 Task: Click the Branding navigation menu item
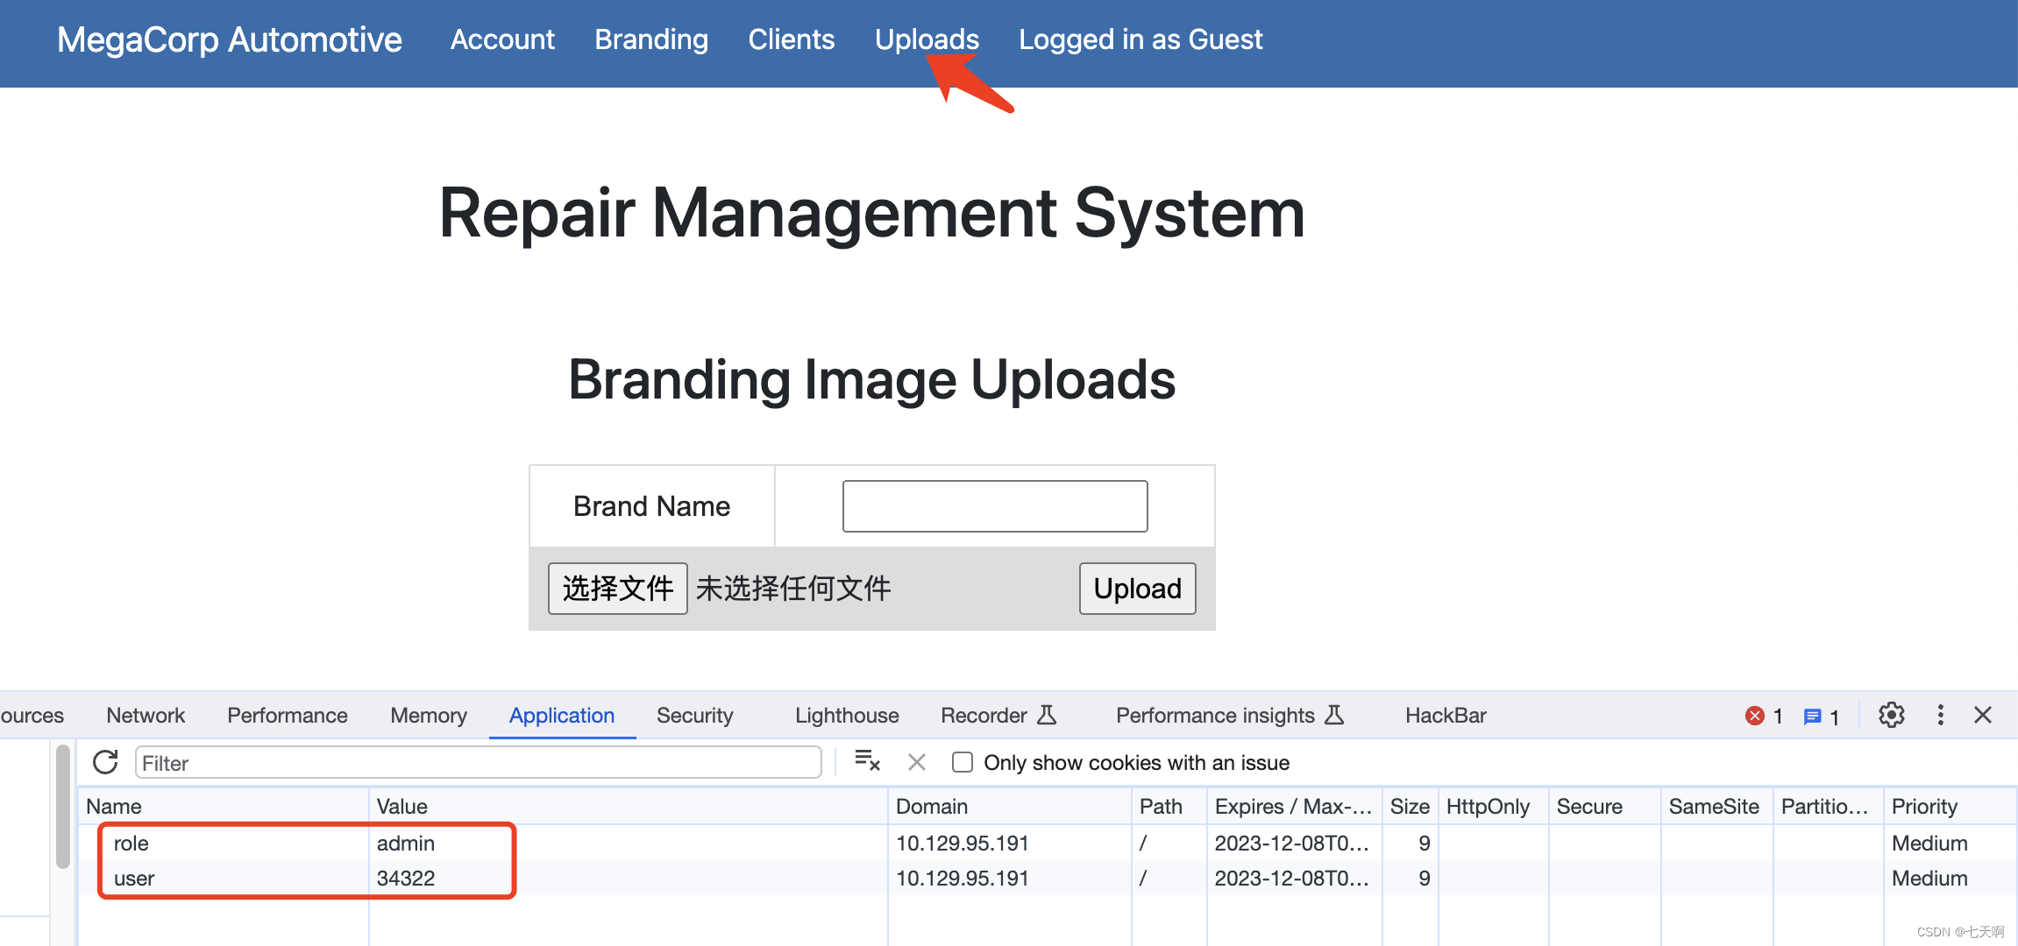tap(651, 39)
